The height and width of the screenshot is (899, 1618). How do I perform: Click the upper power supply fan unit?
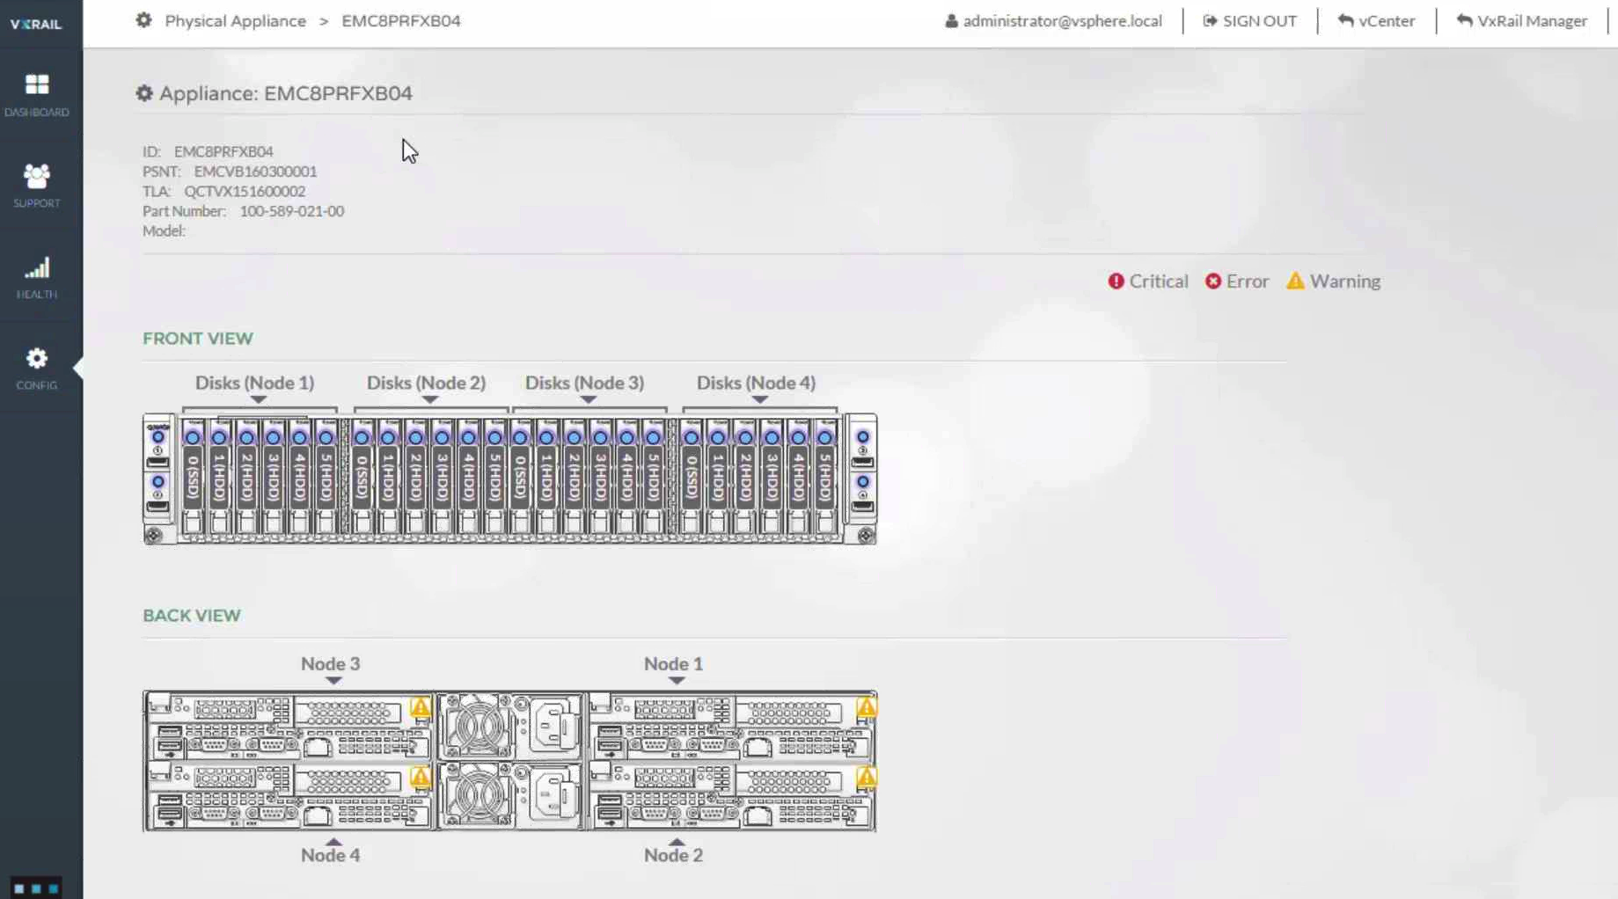pyautogui.click(x=479, y=726)
